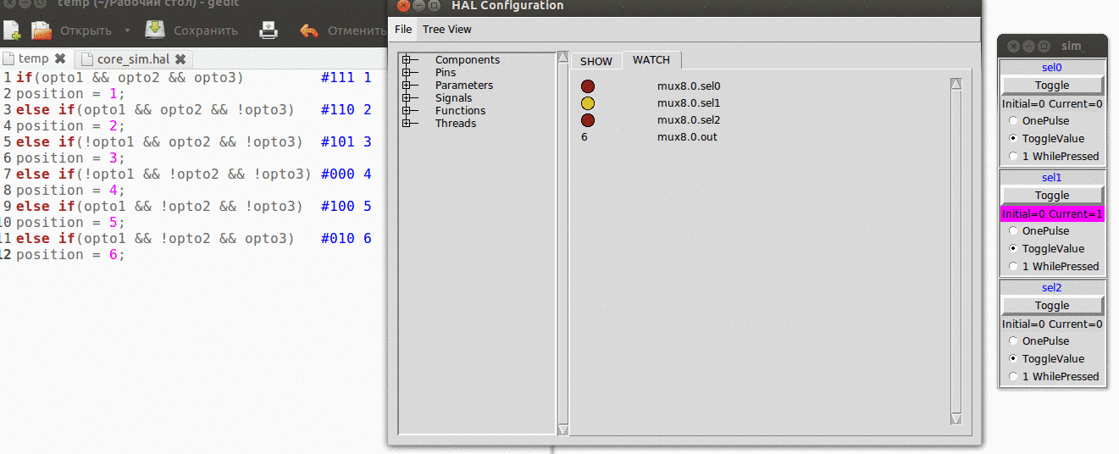Switch to the temp tab in gedit
The image size is (1119, 454).
coord(34,59)
